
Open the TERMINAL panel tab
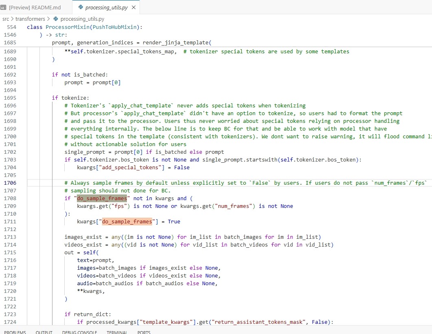point(117,332)
